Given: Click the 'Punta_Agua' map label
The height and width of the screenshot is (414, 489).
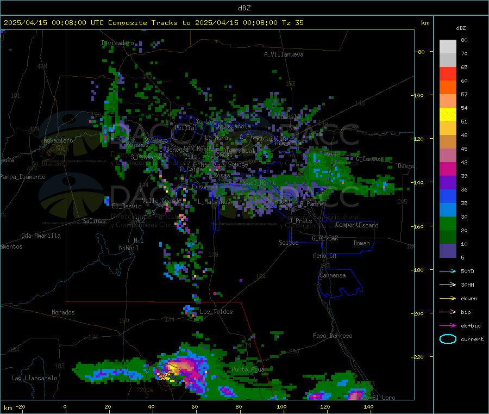Looking at the screenshot, I should pos(248,369).
